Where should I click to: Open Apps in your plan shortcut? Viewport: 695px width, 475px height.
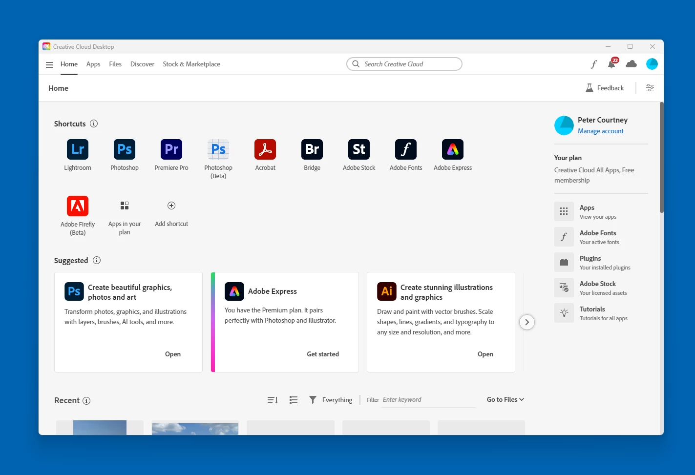click(125, 206)
